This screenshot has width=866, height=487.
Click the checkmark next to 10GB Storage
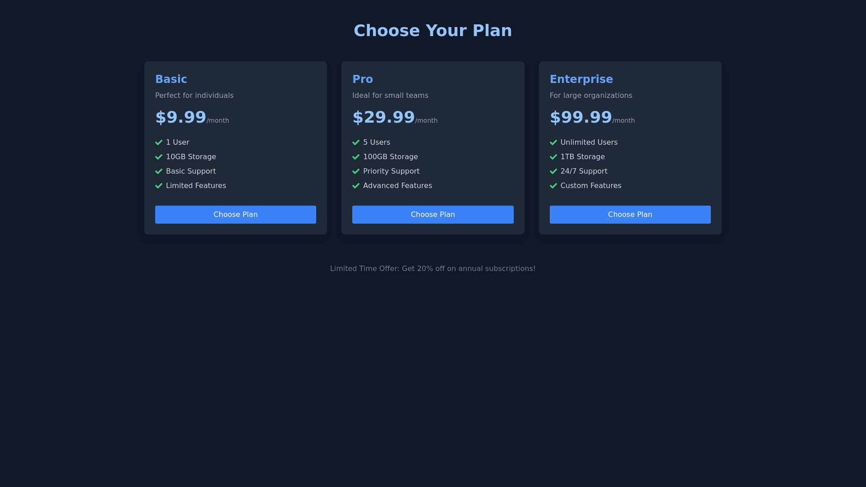(x=159, y=157)
